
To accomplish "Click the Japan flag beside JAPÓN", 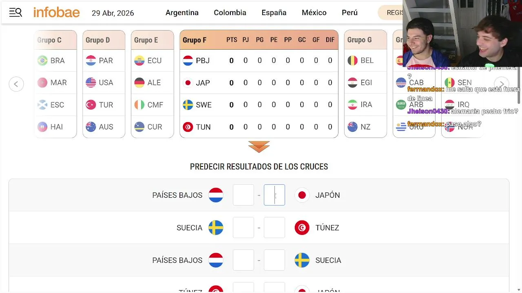I will click(302, 195).
